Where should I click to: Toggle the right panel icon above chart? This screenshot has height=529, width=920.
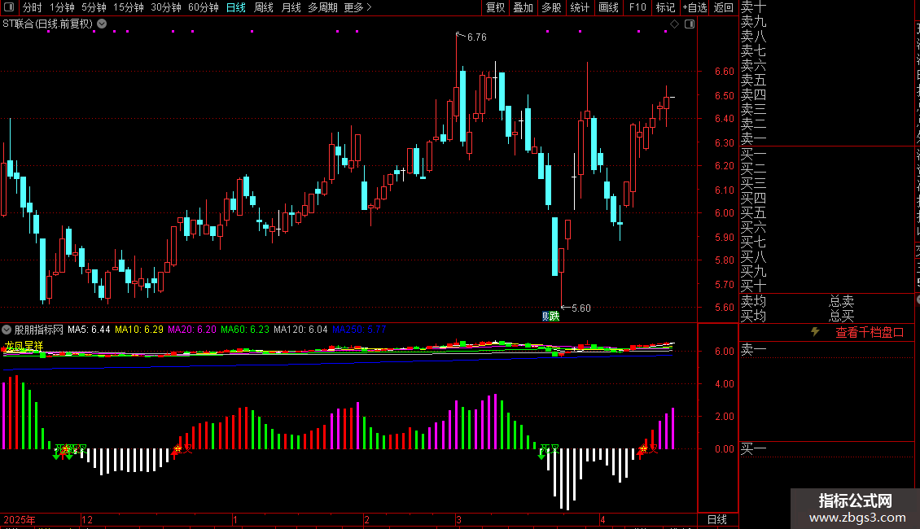tap(690, 24)
